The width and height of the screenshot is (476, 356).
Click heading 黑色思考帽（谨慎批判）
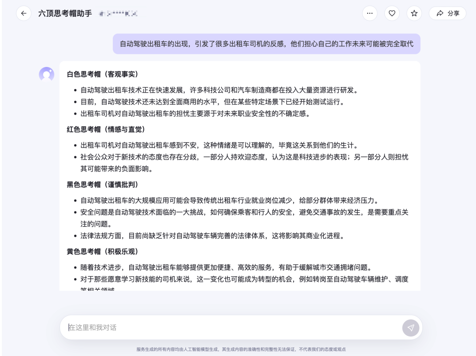[103, 185]
